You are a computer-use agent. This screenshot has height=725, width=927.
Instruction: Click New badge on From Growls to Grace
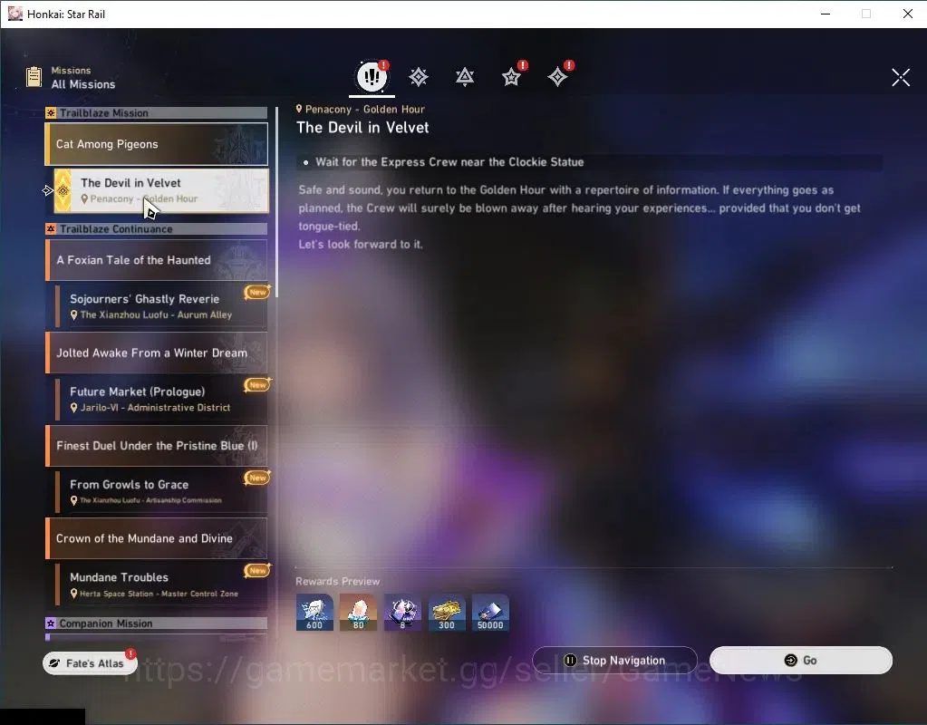click(257, 478)
